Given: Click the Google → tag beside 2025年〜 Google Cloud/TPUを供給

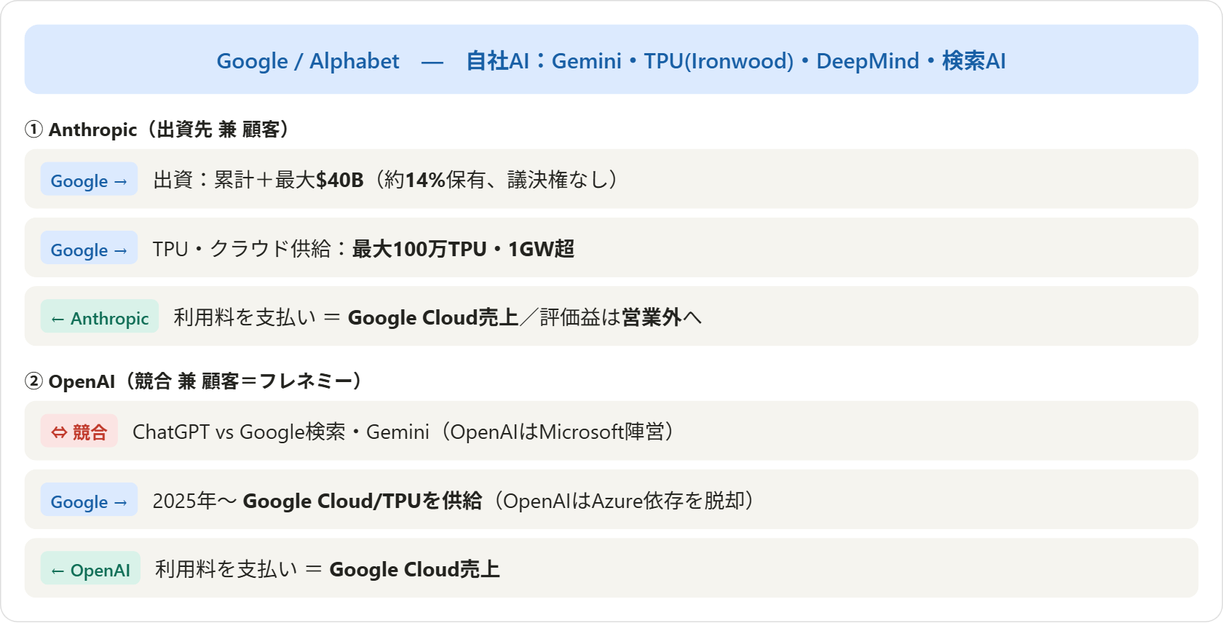Looking at the screenshot, I should 89,499.
